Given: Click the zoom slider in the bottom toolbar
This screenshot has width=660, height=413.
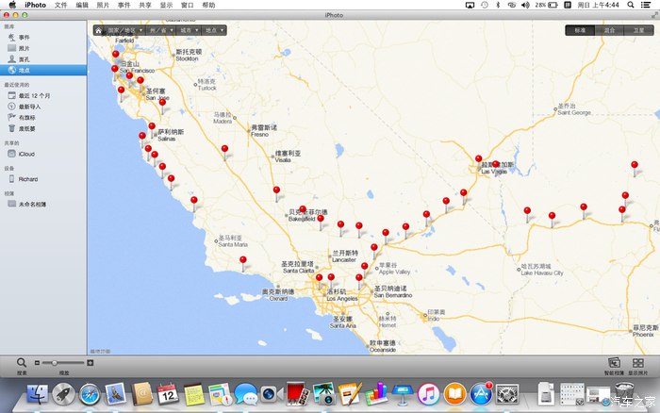Looking at the screenshot, I should point(57,362).
